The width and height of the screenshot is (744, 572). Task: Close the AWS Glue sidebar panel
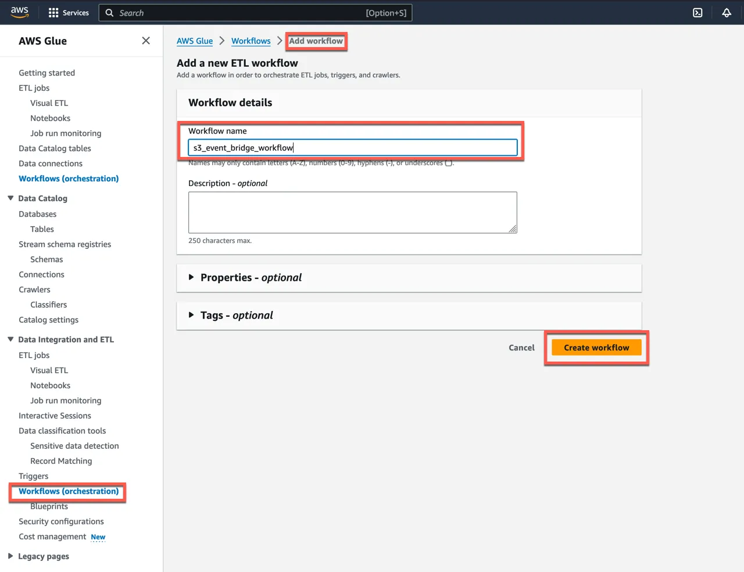(x=146, y=41)
